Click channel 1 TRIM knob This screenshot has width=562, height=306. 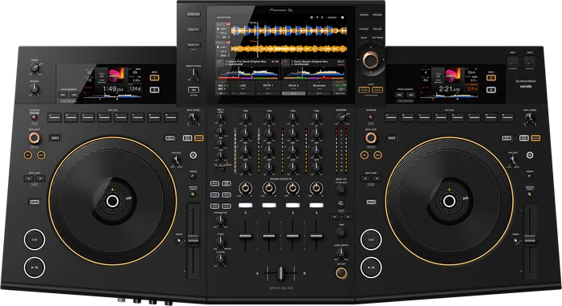[x=269, y=117]
